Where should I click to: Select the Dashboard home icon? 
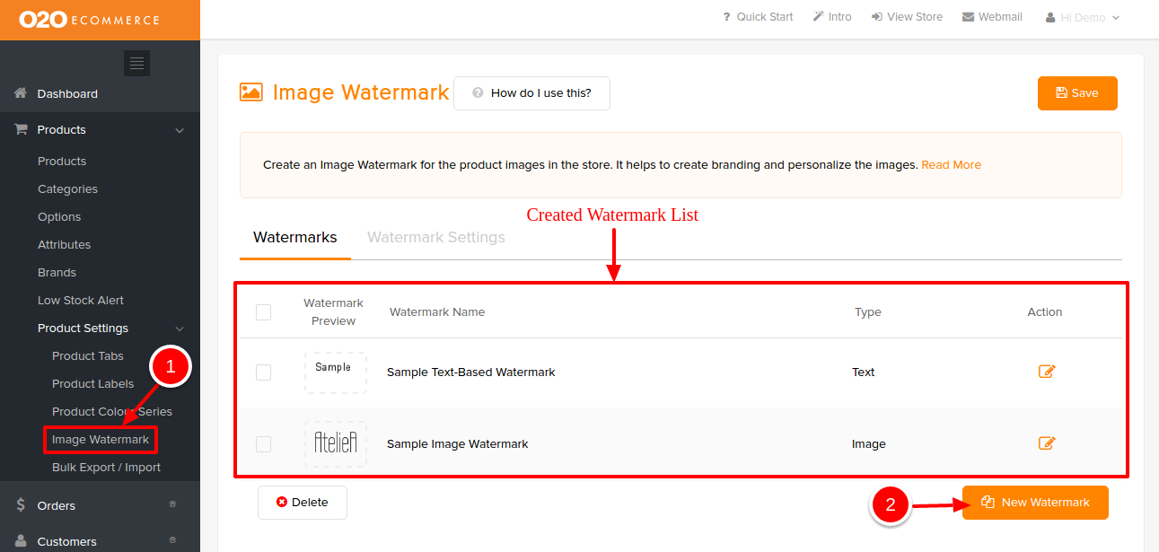20,93
